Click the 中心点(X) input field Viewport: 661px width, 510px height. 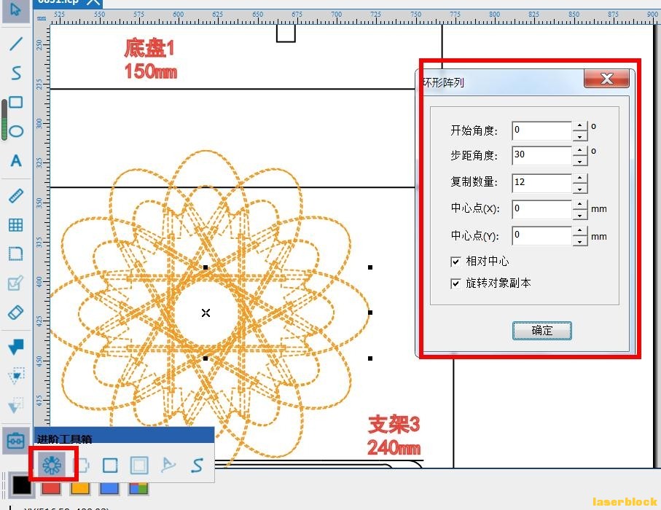click(541, 209)
